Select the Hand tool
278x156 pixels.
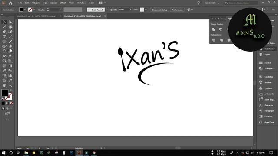click(4, 85)
